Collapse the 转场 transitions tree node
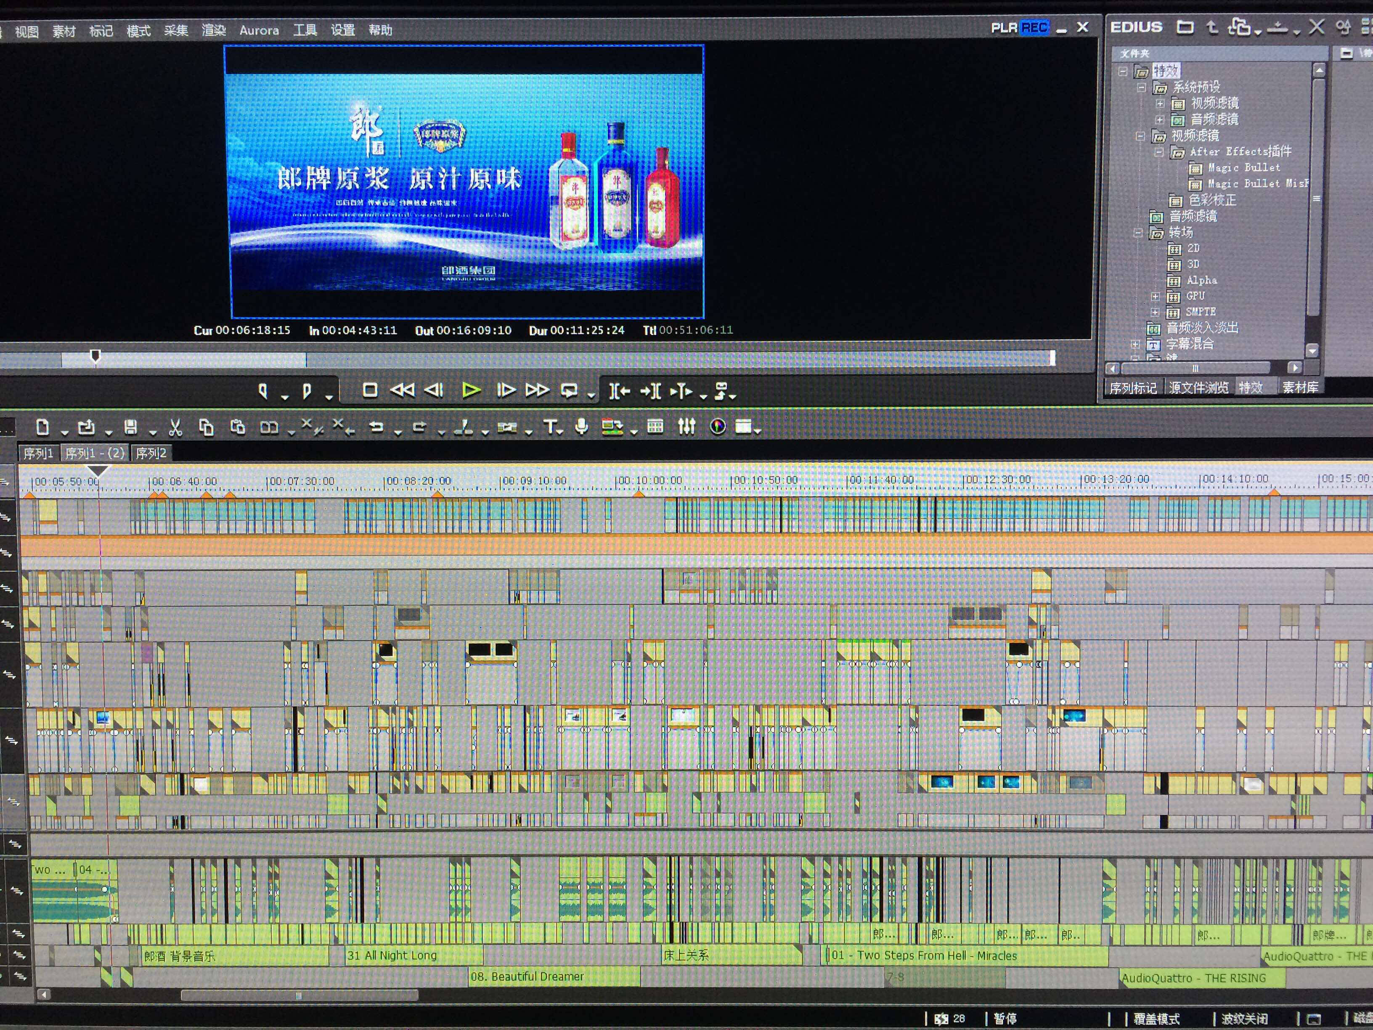The height and width of the screenshot is (1030, 1373). pos(1138,233)
